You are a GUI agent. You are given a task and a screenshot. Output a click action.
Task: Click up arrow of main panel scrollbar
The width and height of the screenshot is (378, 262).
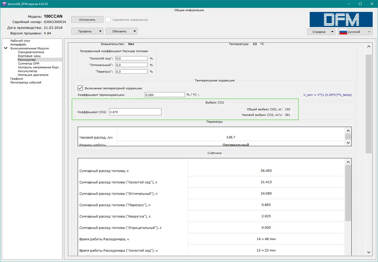pos(369,46)
